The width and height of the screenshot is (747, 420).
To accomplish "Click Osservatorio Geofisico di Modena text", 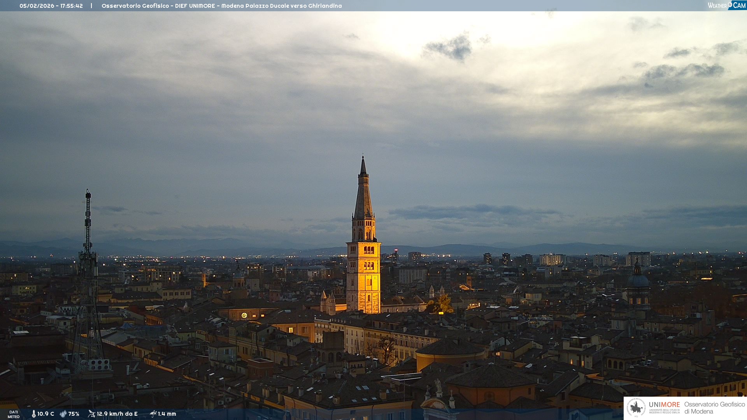I will coord(714,408).
